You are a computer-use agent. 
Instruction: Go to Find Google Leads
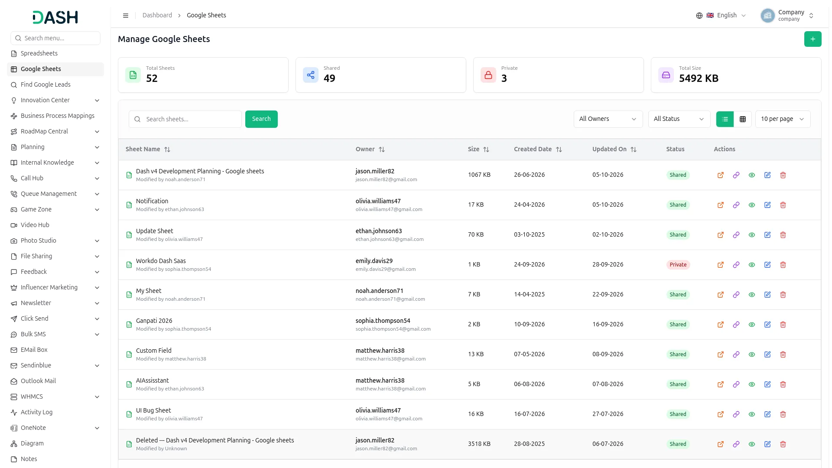(x=55, y=84)
